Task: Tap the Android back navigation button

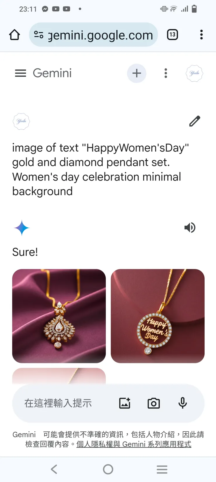Action: 54,469
